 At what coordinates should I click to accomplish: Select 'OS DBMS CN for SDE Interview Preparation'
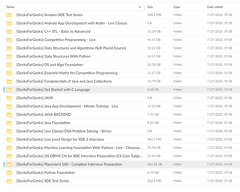(x=79, y=156)
